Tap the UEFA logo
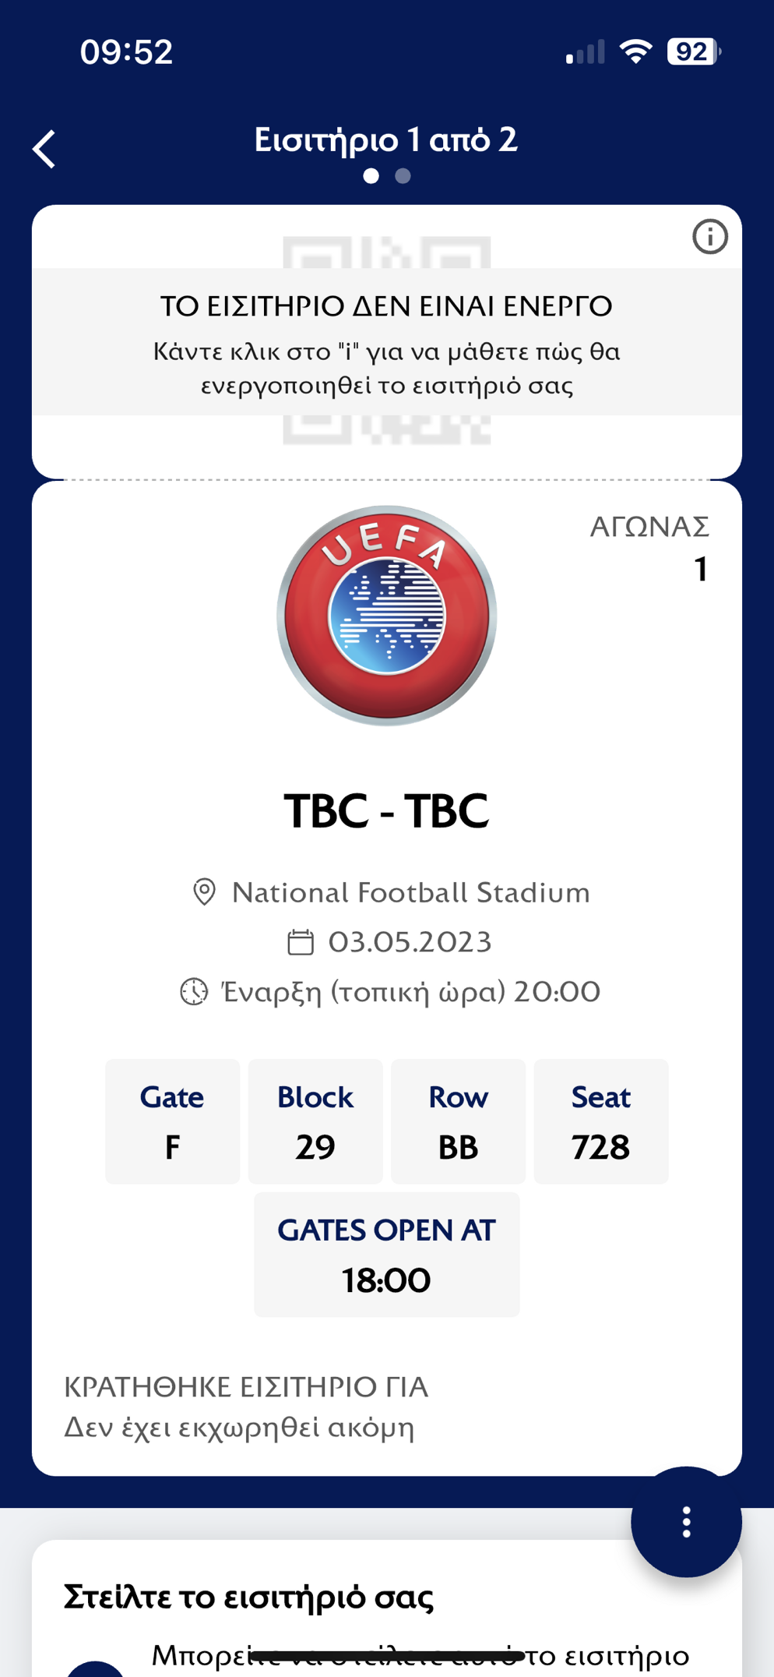Image resolution: width=774 pixels, height=1677 pixels. pyautogui.click(x=387, y=616)
